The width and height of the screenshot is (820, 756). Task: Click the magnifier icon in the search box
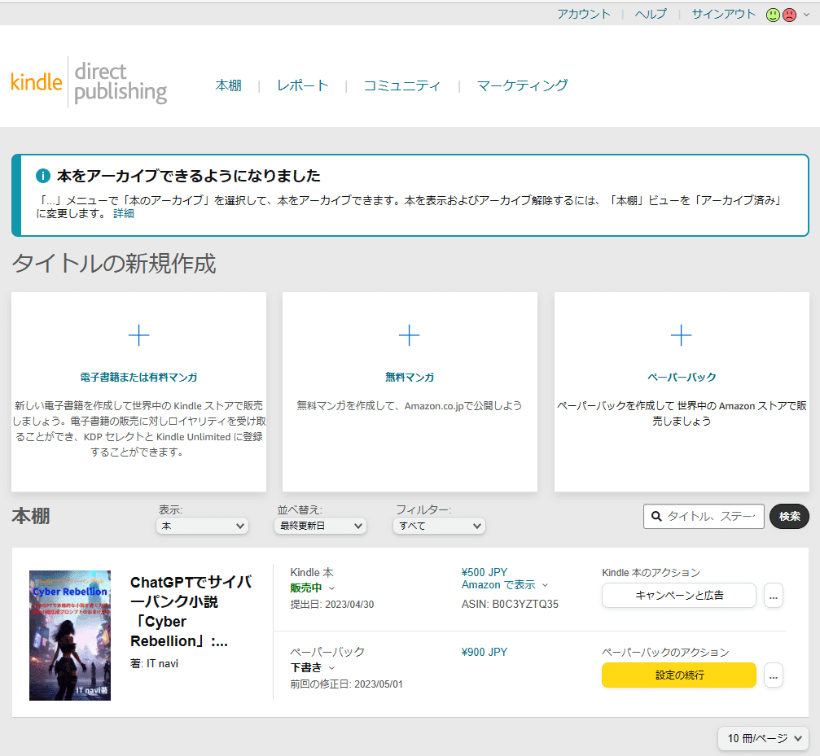[x=656, y=516]
